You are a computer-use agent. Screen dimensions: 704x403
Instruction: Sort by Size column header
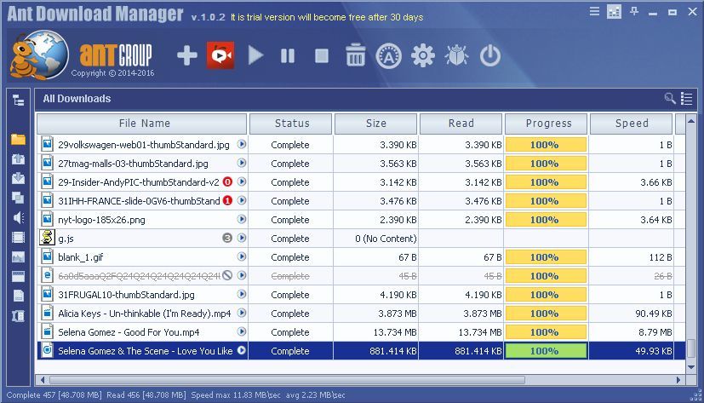[375, 124]
